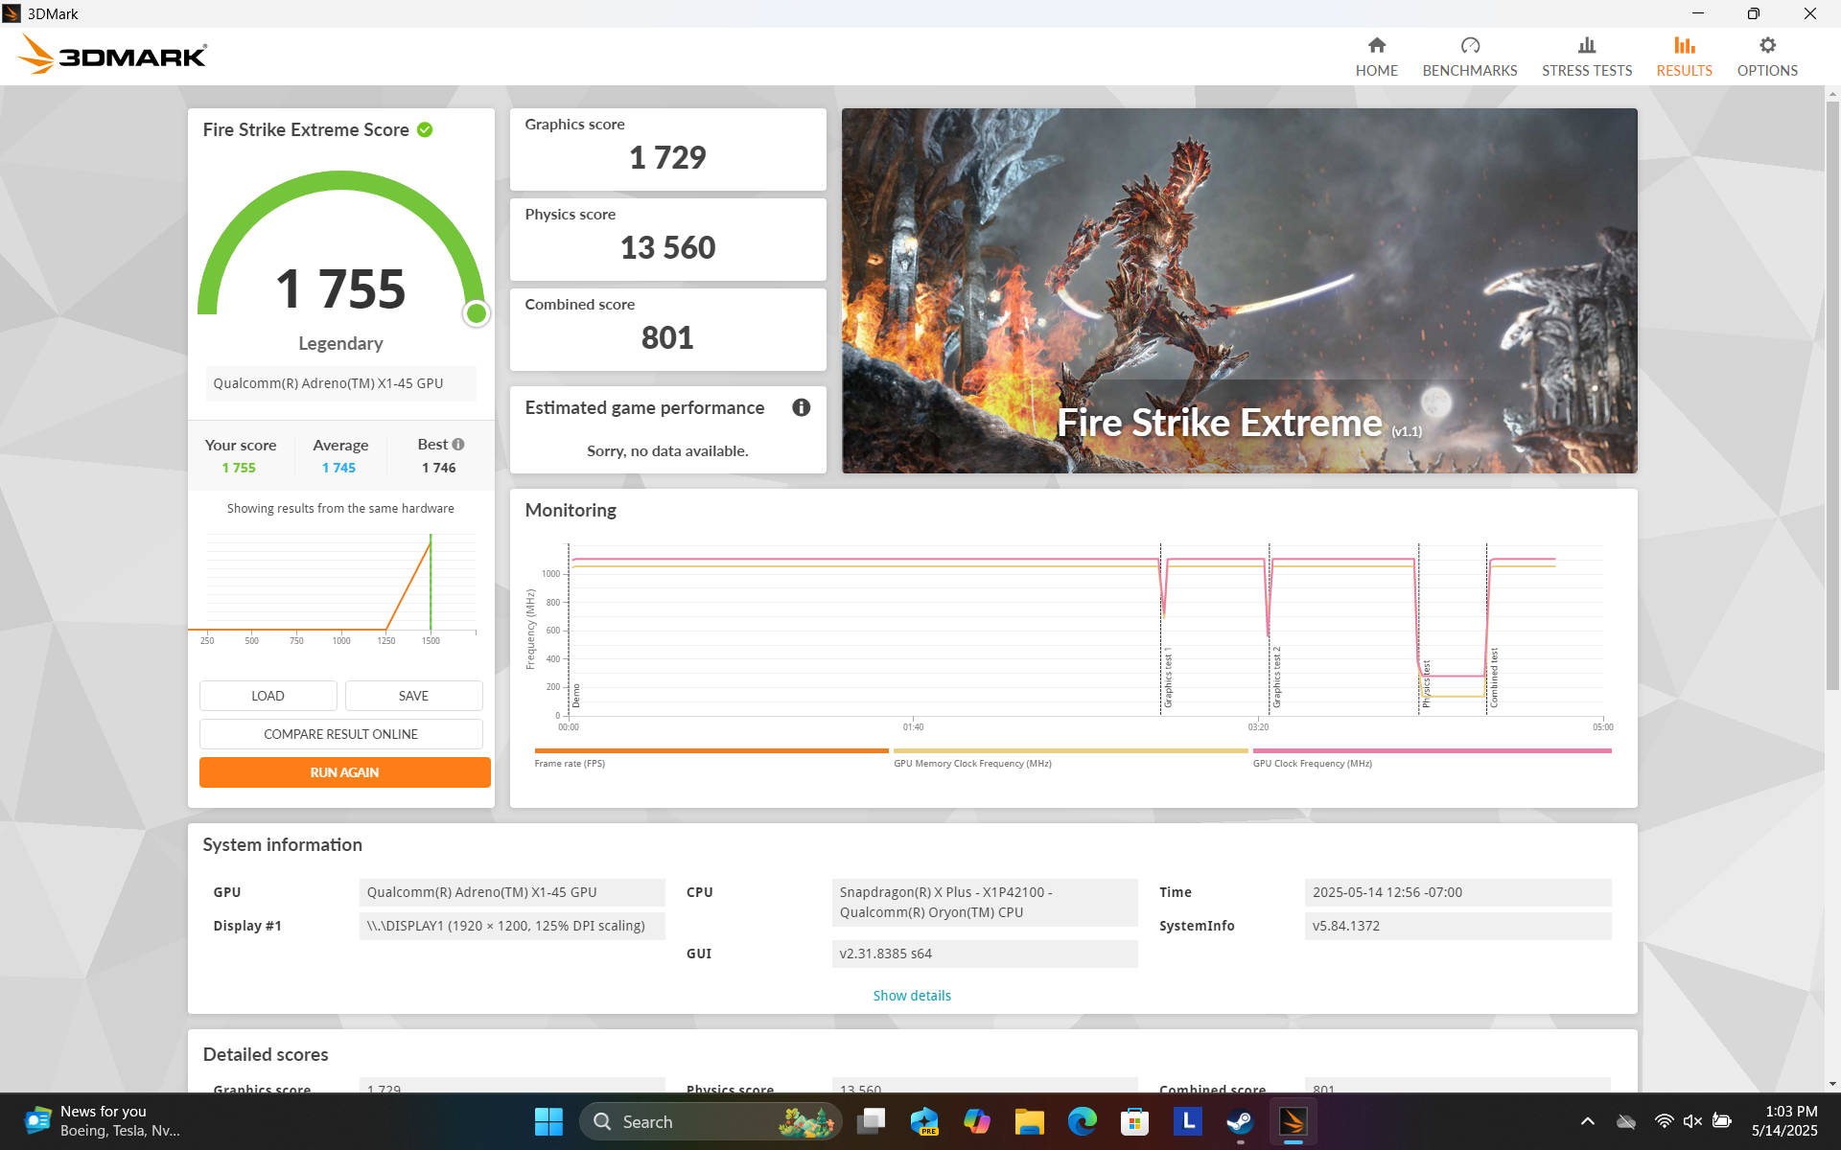Viewport: 1841px width, 1150px height.
Task: Toggle the Frame rate (FPS) legend series
Action: [570, 764]
